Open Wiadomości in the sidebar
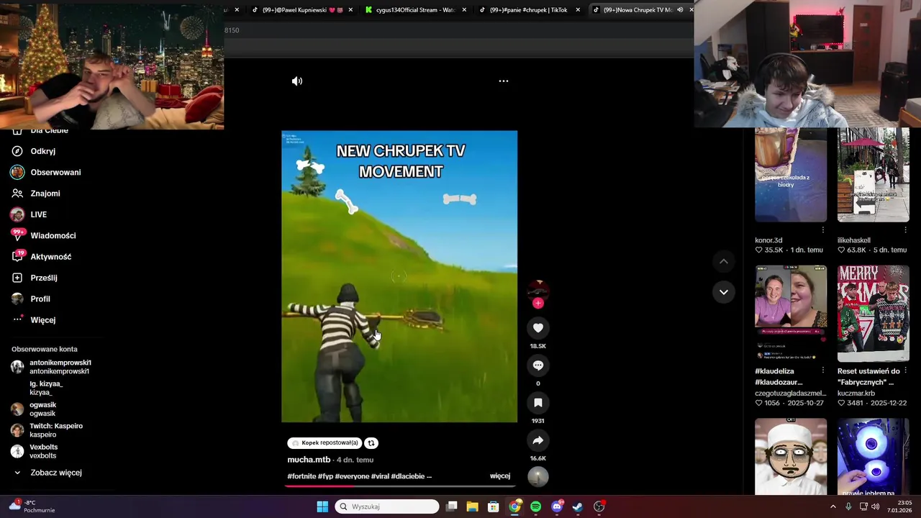Image resolution: width=921 pixels, height=518 pixels. pos(53,236)
